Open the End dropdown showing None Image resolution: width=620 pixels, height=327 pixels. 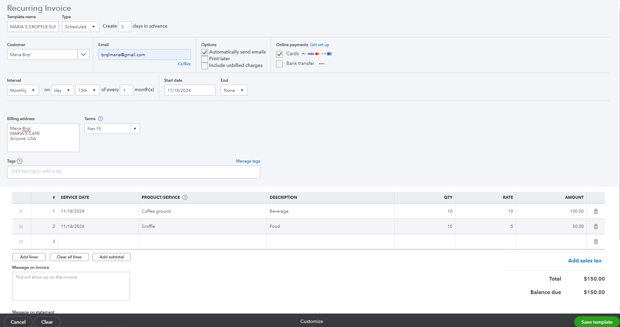(234, 90)
